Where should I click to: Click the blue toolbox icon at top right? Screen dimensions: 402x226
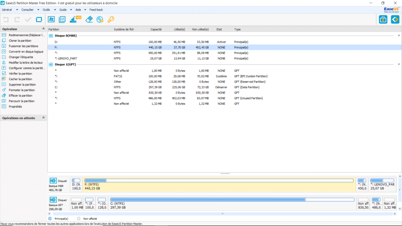tap(383, 19)
